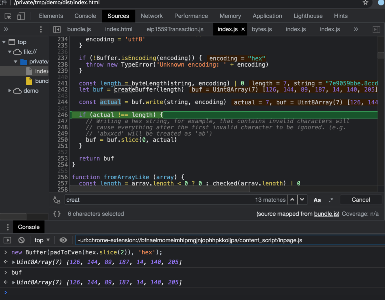This screenshot has height=300, width=385.
Task: Toggle debugger sidebar panel icon
Action: click(x=376, y=30)
